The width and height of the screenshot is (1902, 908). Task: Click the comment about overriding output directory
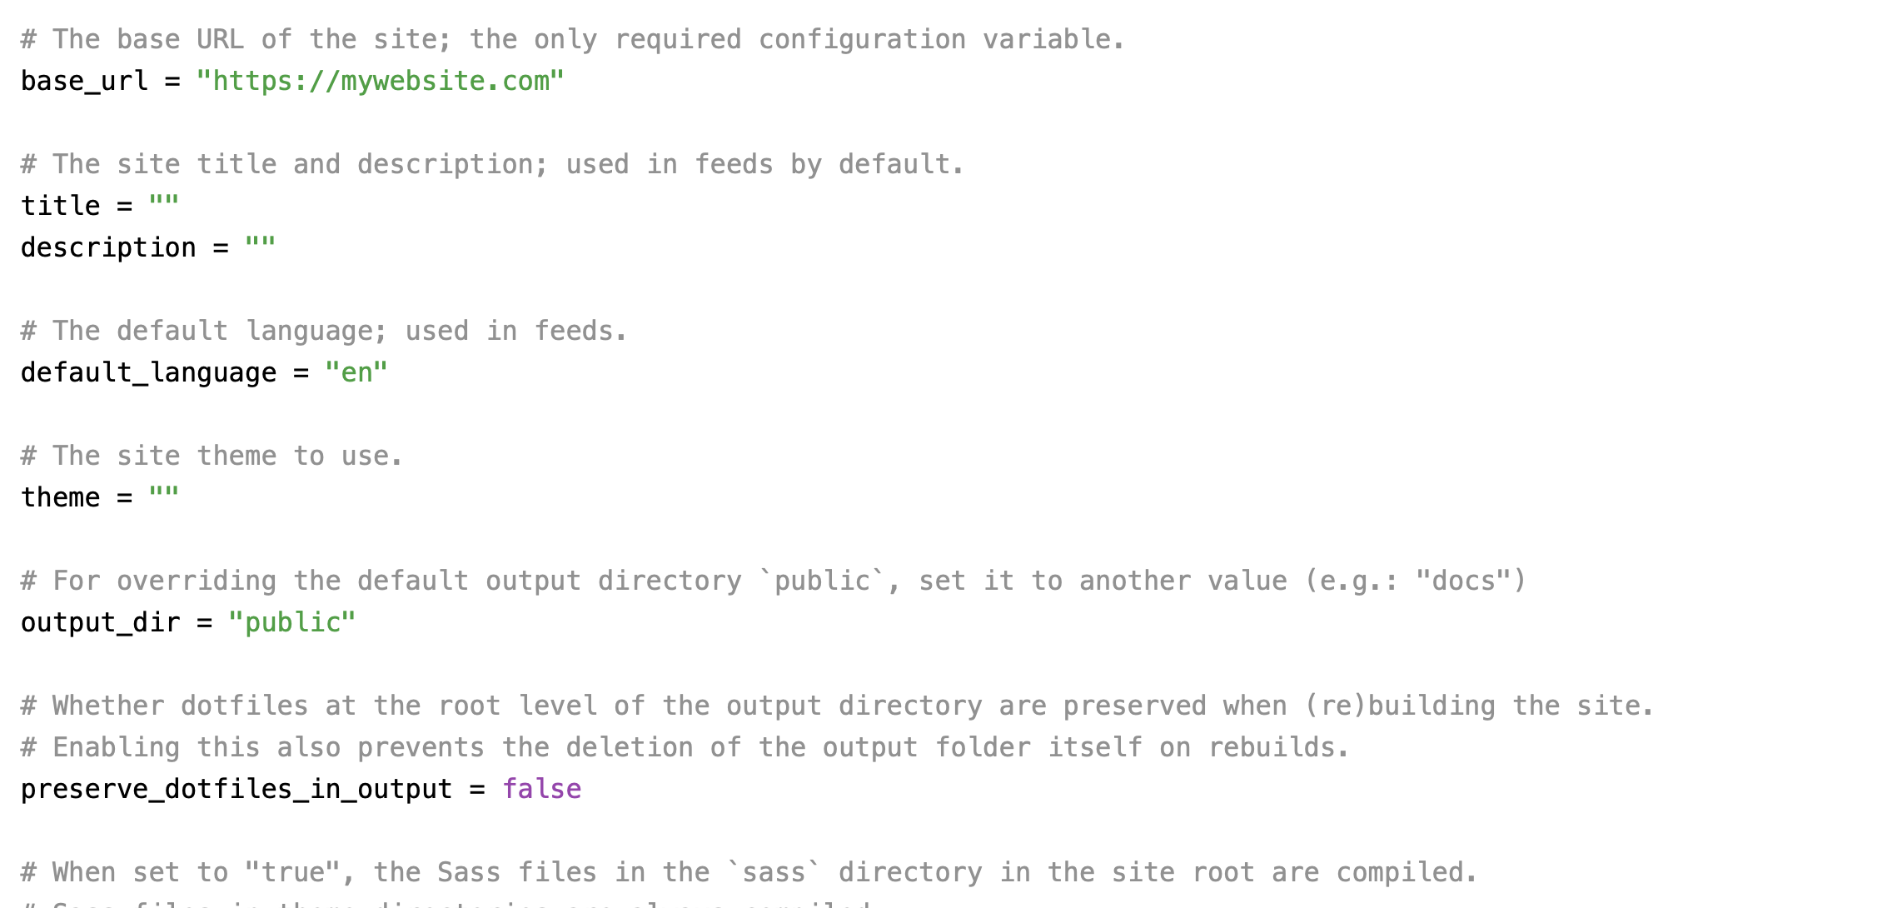click(774, 581)
